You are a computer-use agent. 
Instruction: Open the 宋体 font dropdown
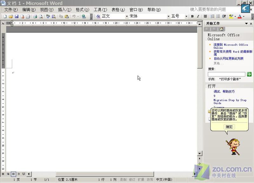(168, 17)
